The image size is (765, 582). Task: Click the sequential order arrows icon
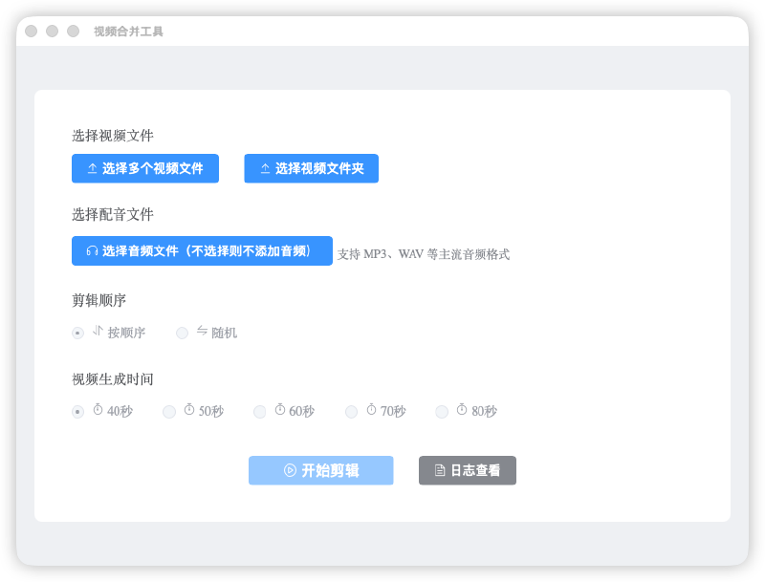pyautogui.click(x=98, y=331)
